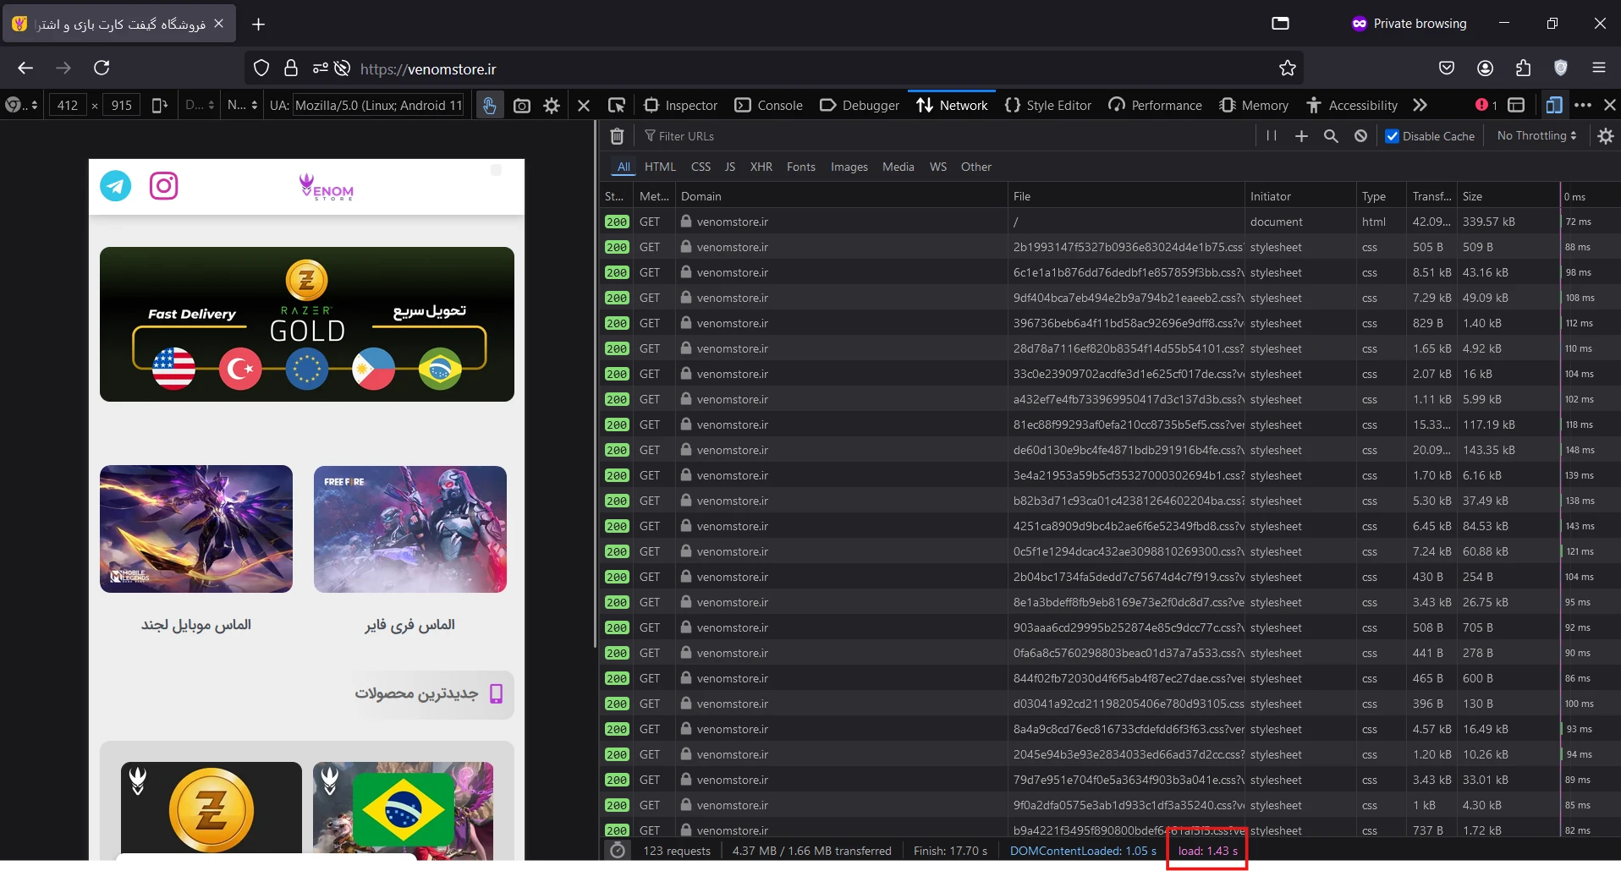The height and width of the screenshot is (871, 1621).
Task: Open the Pocket save icon
Action: (1447, 68)
